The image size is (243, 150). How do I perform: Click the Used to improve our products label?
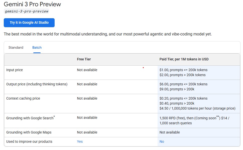click(x=29, y=142)
